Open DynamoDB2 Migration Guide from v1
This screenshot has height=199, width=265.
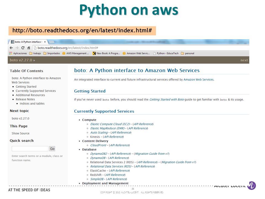152,154
